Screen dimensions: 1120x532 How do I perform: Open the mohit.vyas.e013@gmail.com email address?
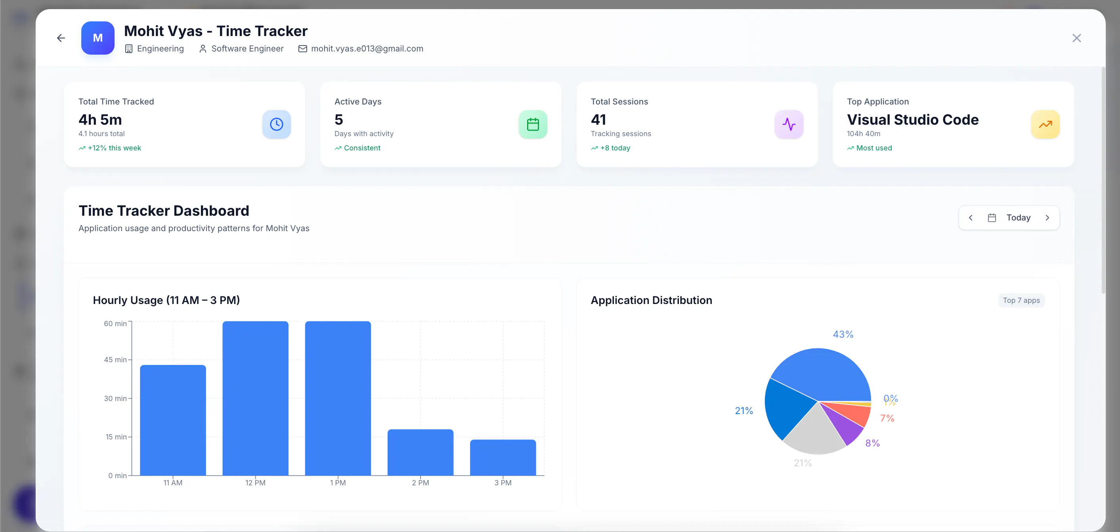click(367, 49)
